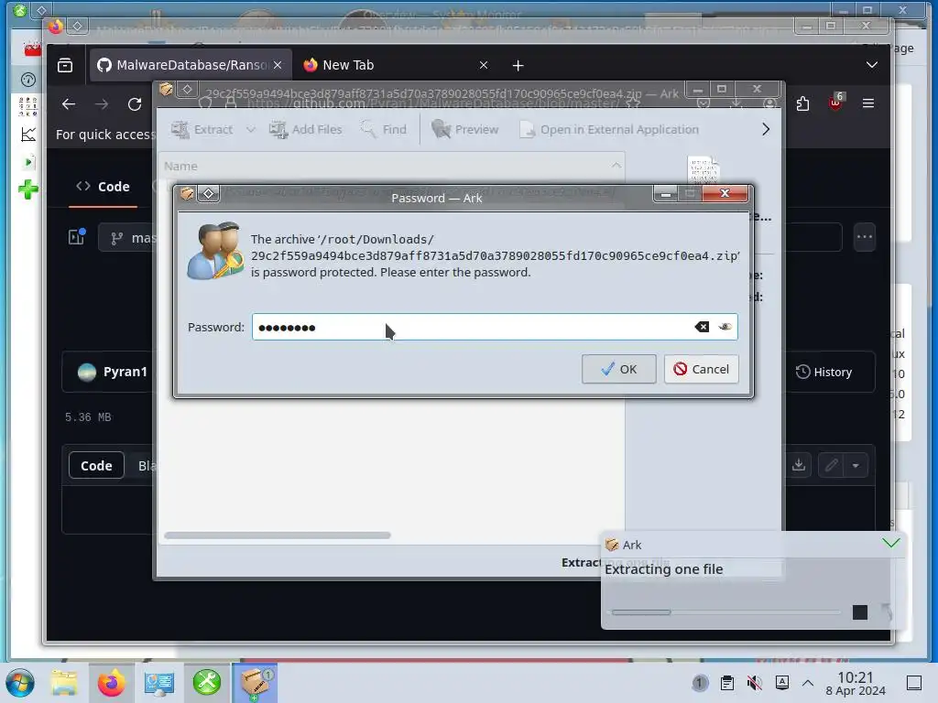Open the Firefox hamburger application menu

click(x=868, y=103)
